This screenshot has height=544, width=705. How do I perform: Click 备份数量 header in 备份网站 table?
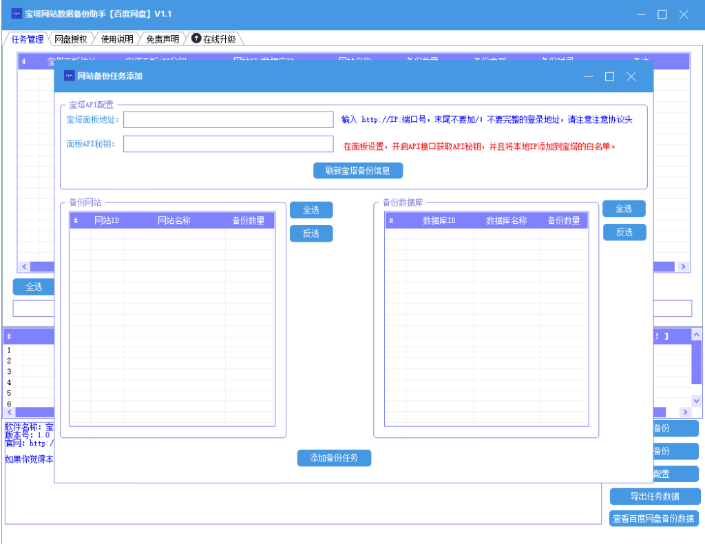pyautogui.click(x=249, y=220)
